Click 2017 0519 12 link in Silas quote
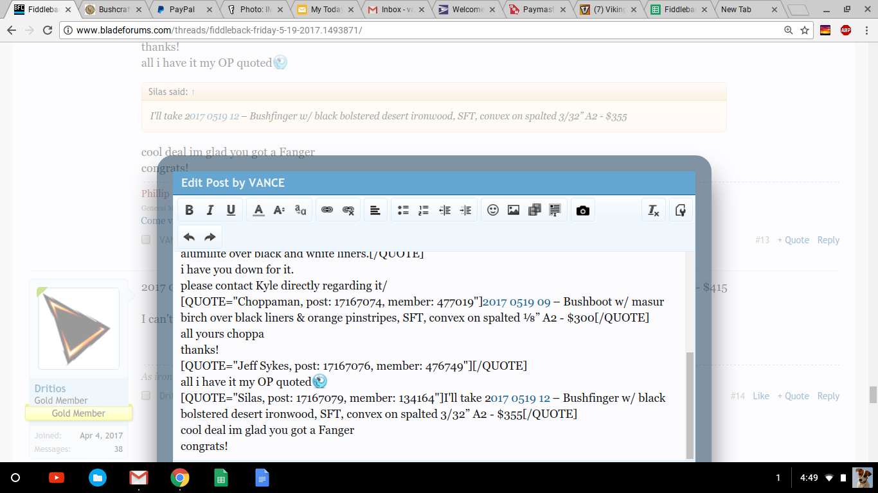This screenshot has width=878, height=493. click(x=214, y=116)
